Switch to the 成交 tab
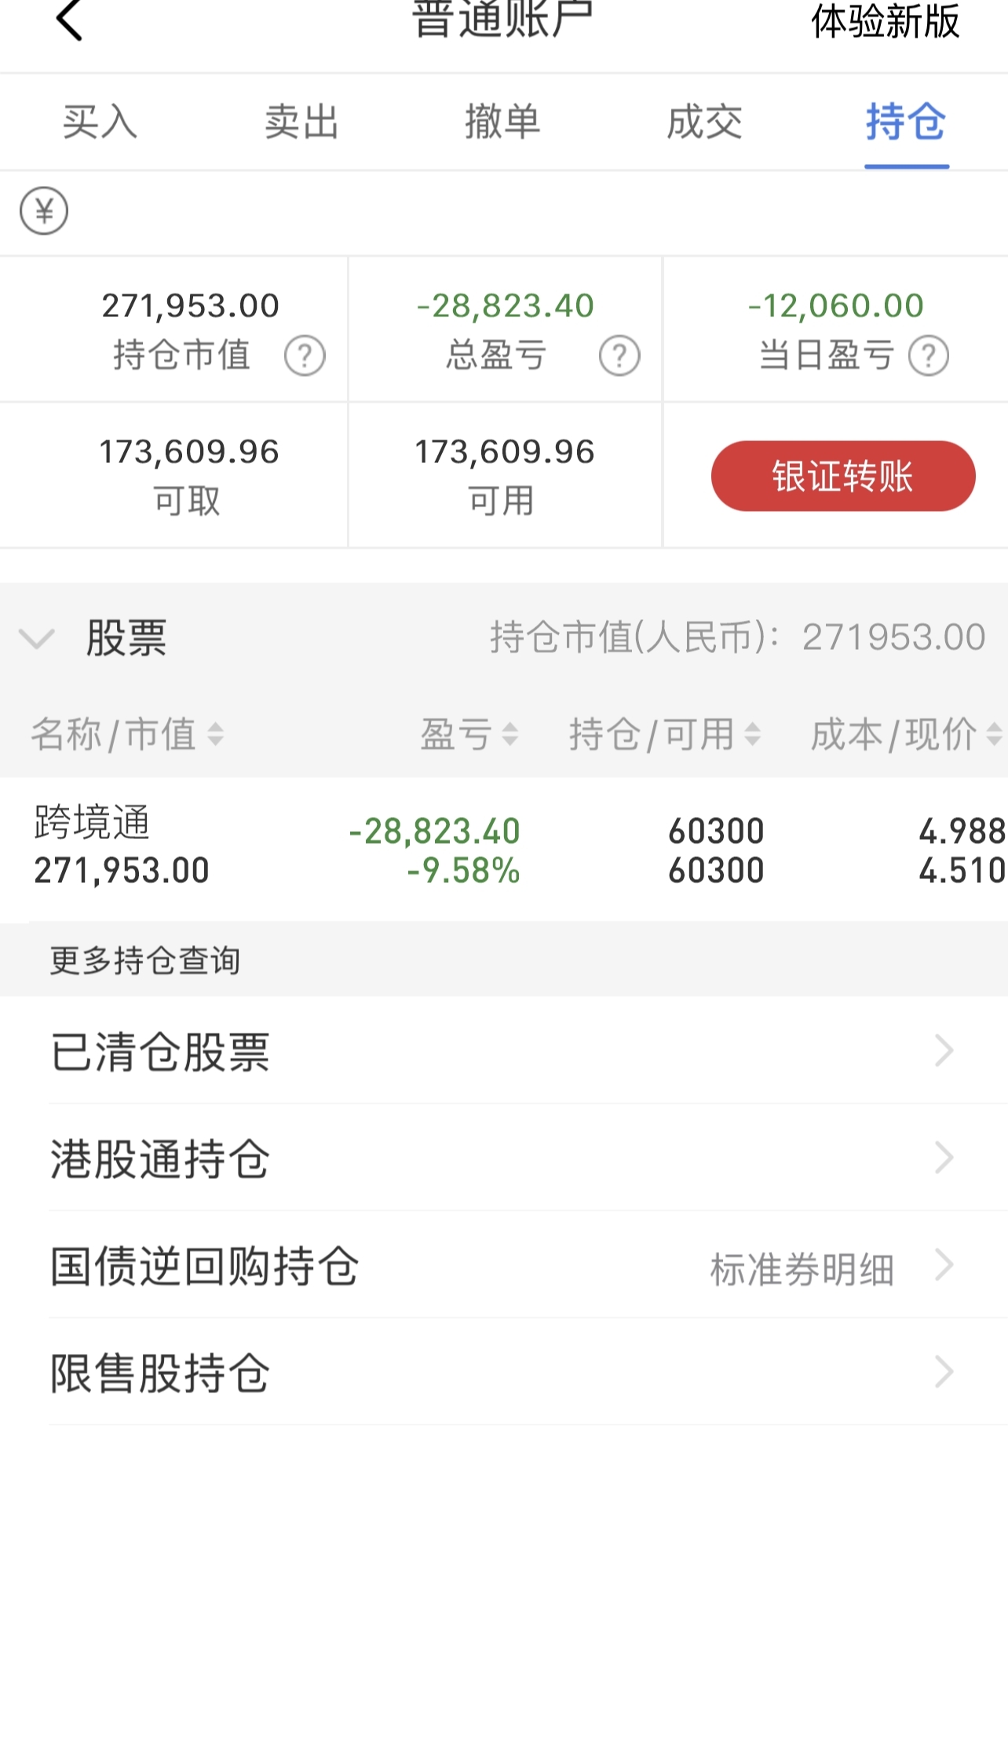Viewport: 1008px width, 1755px height. coord(704,122)
